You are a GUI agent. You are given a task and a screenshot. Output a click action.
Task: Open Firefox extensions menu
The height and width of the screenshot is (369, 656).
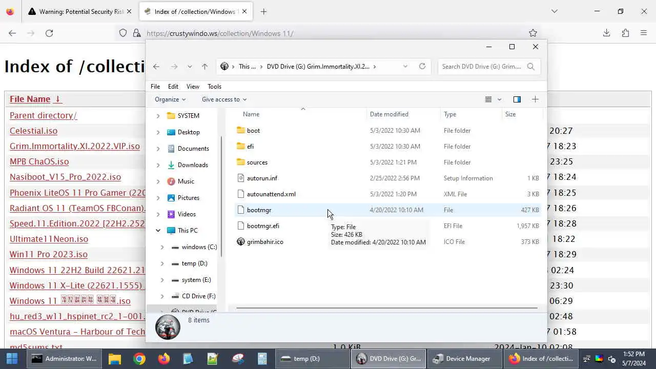pyautogui.click(x=625, y=33)
